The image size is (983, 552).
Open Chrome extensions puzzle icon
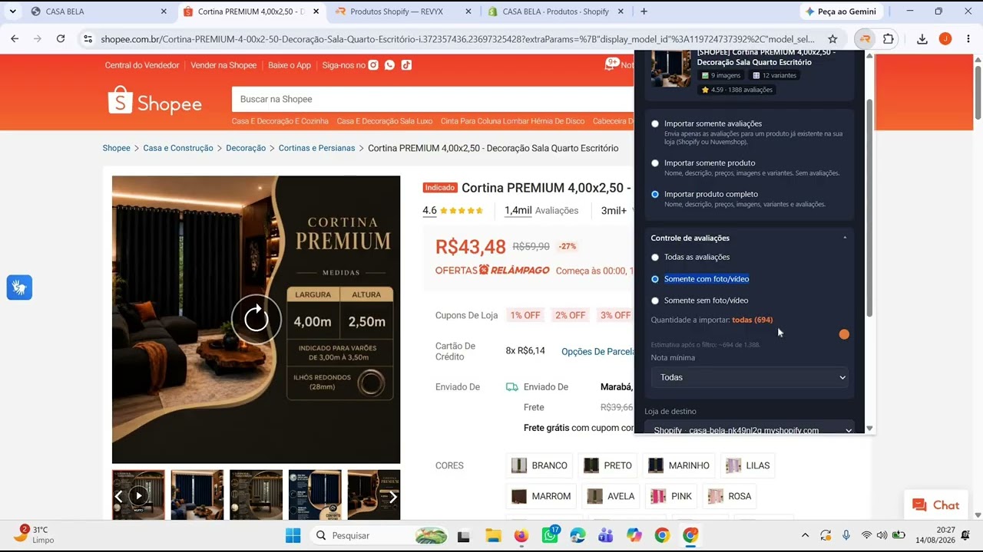889,39
